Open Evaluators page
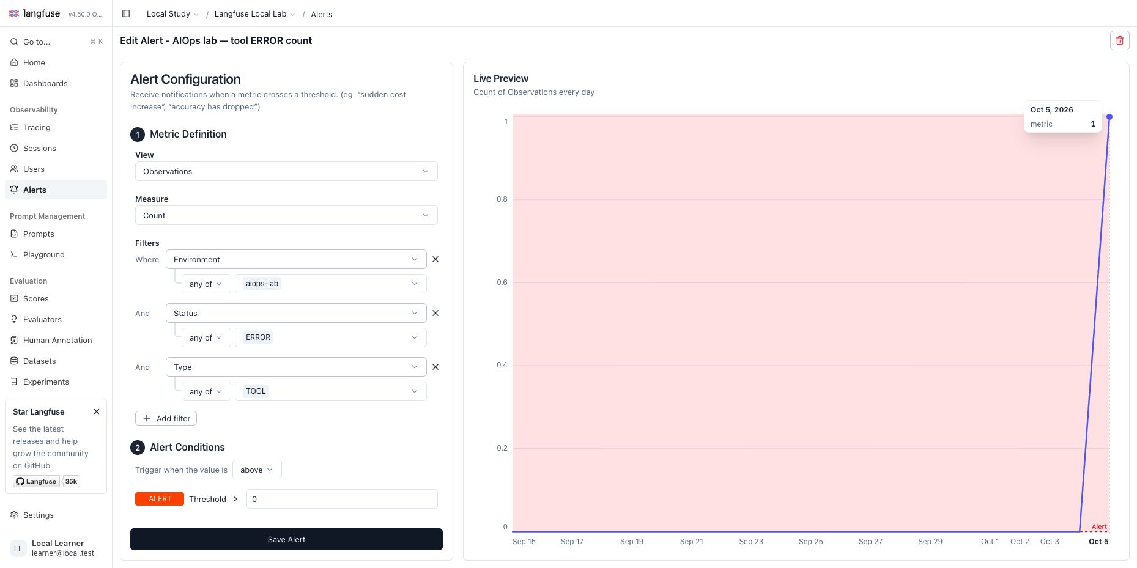The width and height of the screenshot is (1137, 568). 56,319
